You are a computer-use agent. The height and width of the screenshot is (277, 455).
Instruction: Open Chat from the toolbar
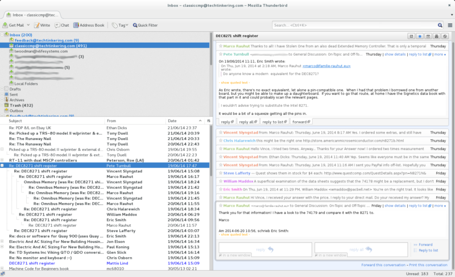pyautogui.click(x=62, y=25)
